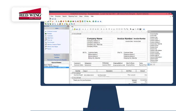Toggle the InvoiceDetail section box

pyautogui.click(x=73, y=73)
